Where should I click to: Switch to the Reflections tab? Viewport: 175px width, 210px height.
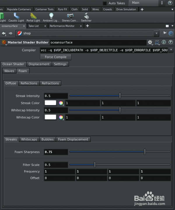coord(29,83)
